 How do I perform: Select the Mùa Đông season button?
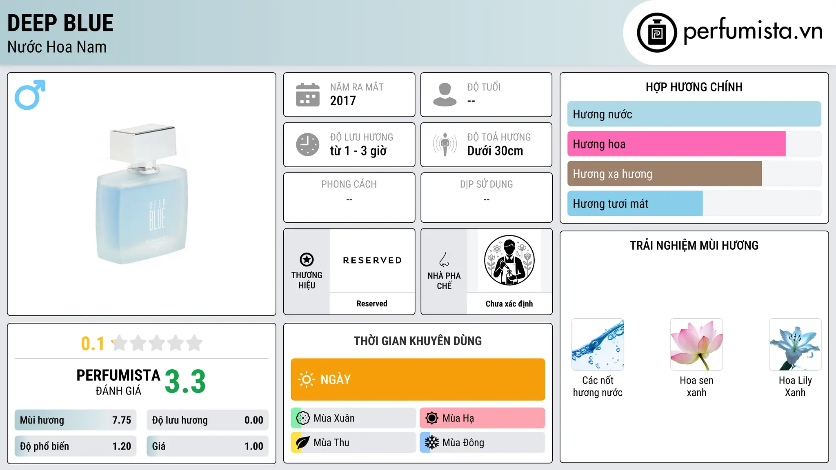[x=482, y=443]
